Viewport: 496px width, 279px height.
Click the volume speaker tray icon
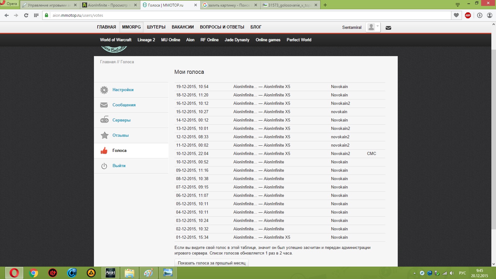pyautogui.click(x=452, y=273)
